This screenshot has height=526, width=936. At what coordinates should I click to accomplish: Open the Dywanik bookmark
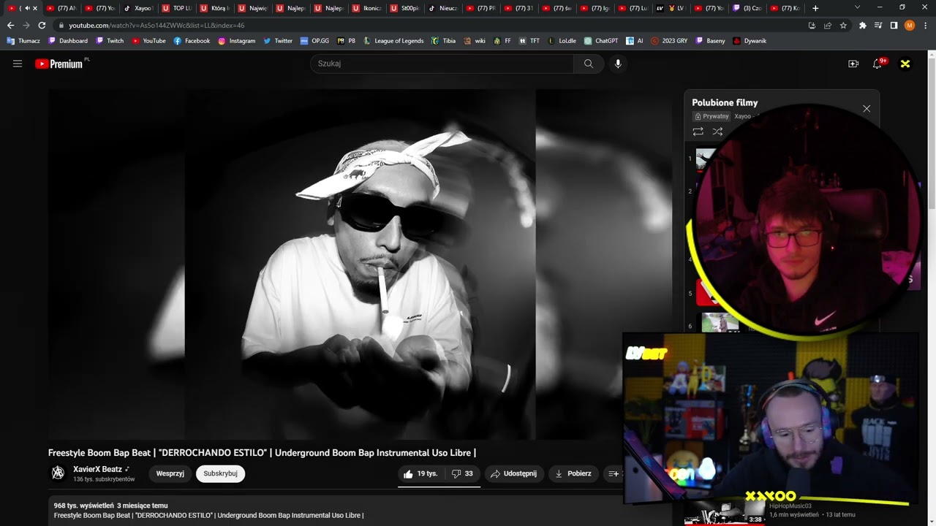point(750,41)
